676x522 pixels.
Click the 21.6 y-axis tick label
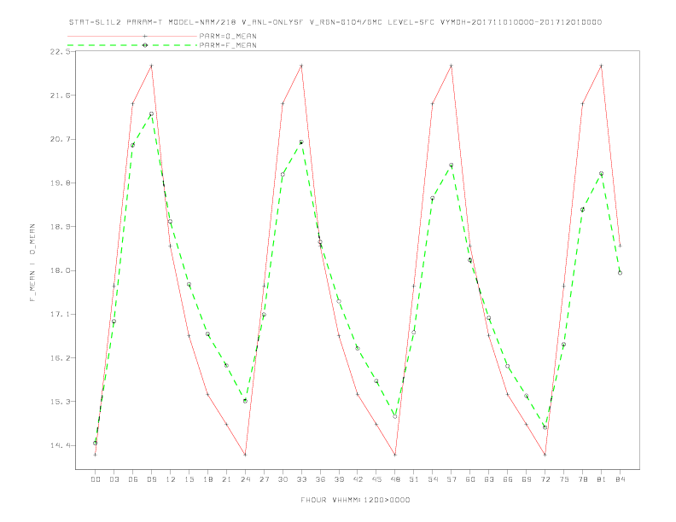(60, 96)
